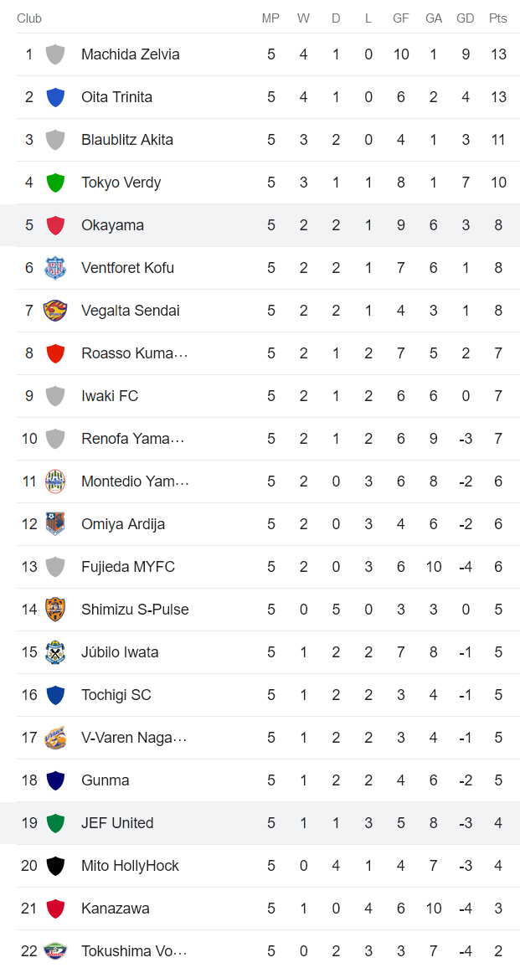Click the Oita Trinita club badge
520x973 pixels.
(x=55, y=96)
